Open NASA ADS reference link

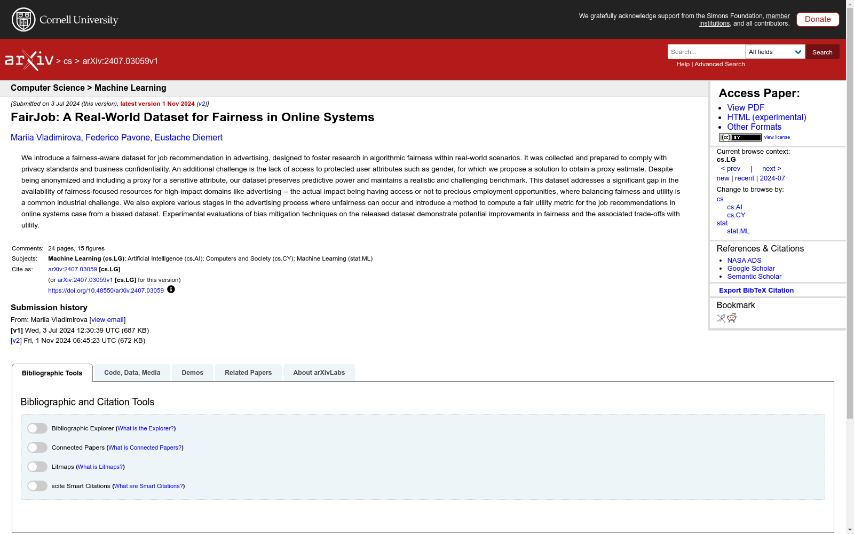click(744, 261)
